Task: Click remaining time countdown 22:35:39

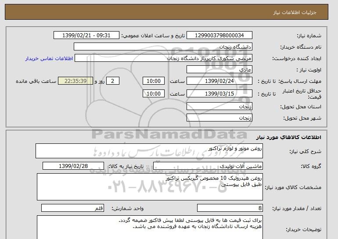Action: pyautogui.click(x=76, y=81)
